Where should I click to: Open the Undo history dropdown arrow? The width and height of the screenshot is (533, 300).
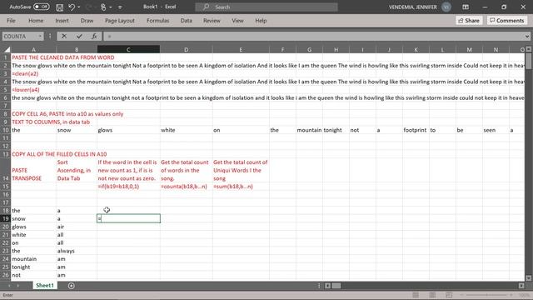pyautogui.click(x=79, y=7)
